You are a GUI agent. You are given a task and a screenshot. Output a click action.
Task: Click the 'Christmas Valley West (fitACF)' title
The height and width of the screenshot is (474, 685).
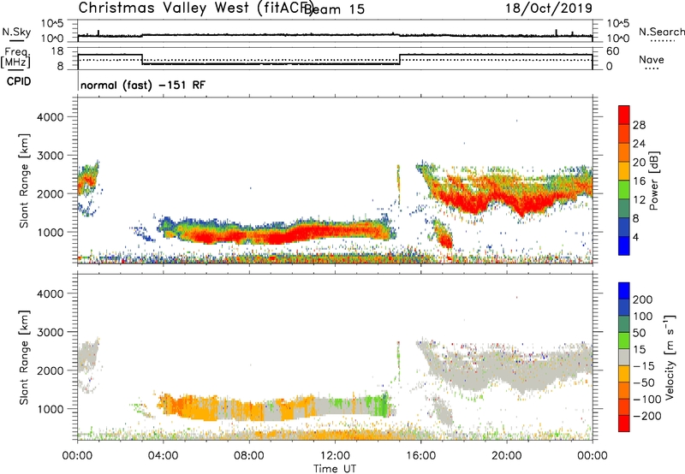195,9
